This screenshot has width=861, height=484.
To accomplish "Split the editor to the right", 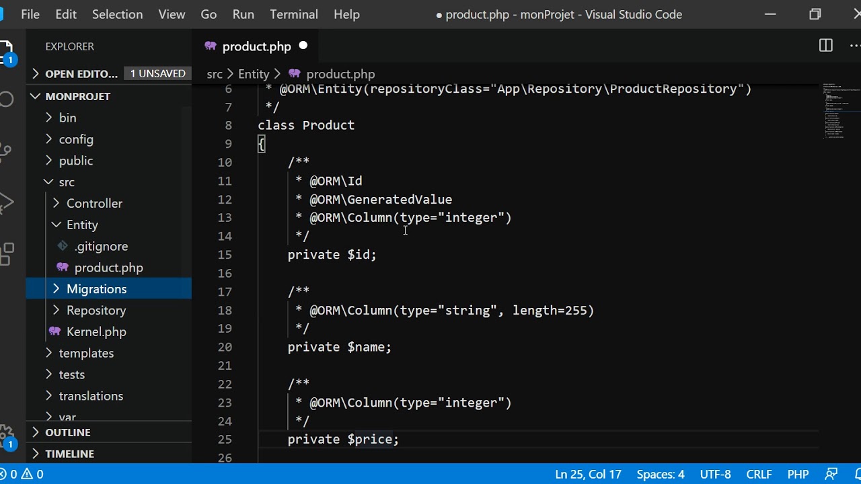I will point(825,46).
